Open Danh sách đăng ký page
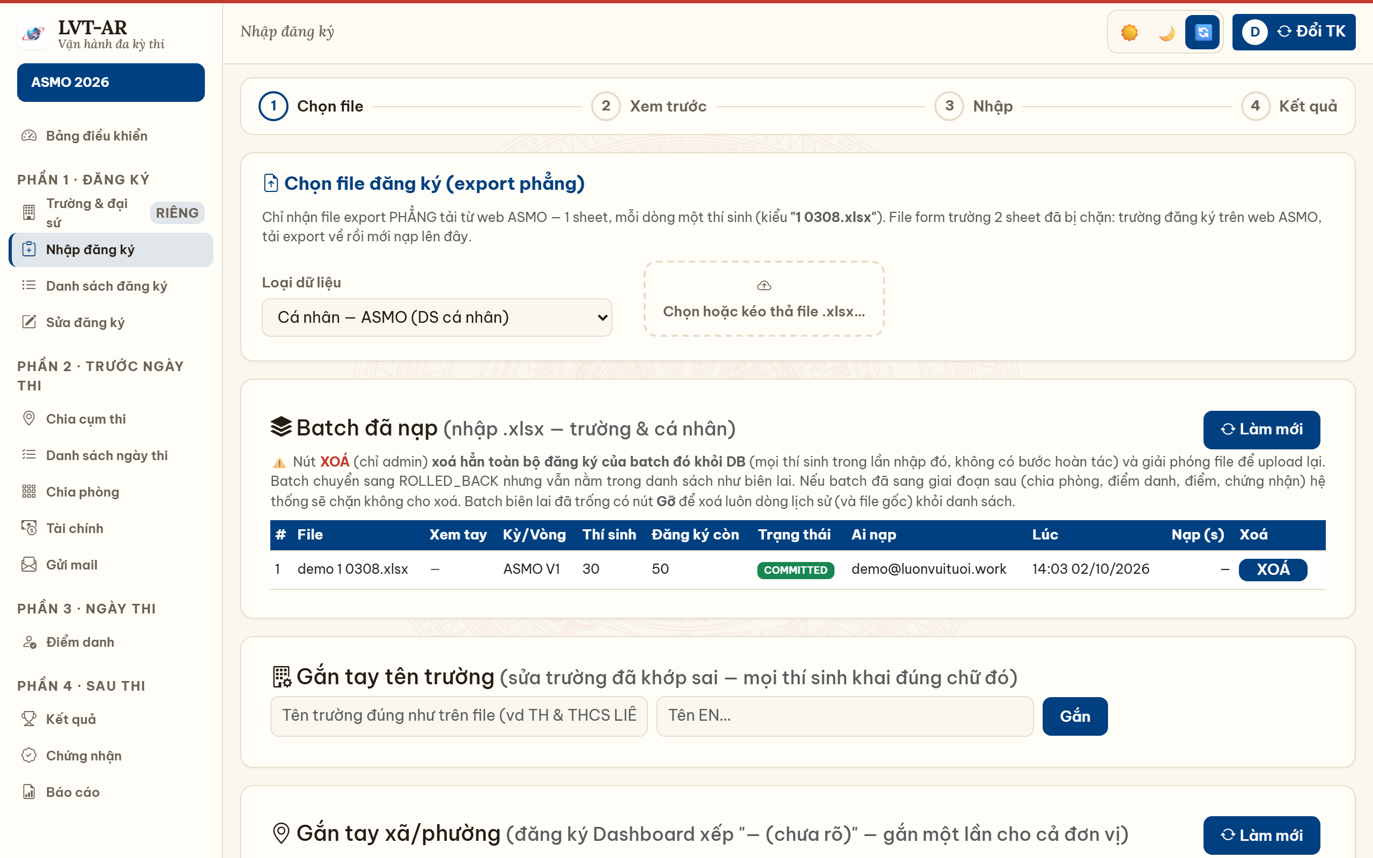Image resolution: width=1373 pixels, height=858 pixels. [x=111, y=285]
